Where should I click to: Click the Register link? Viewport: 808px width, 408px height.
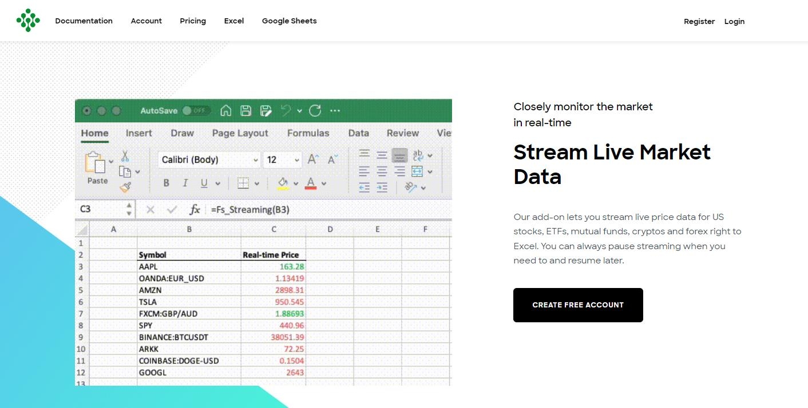point(699,21)
